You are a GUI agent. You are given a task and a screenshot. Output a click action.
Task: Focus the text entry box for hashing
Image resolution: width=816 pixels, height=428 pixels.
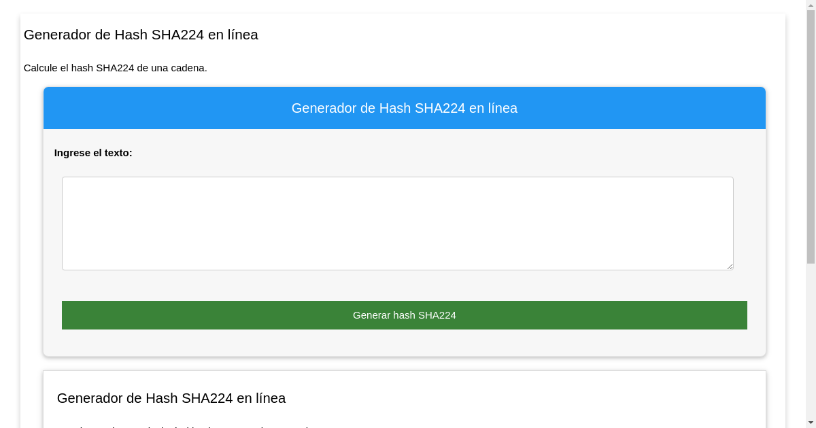click(397, 223)
